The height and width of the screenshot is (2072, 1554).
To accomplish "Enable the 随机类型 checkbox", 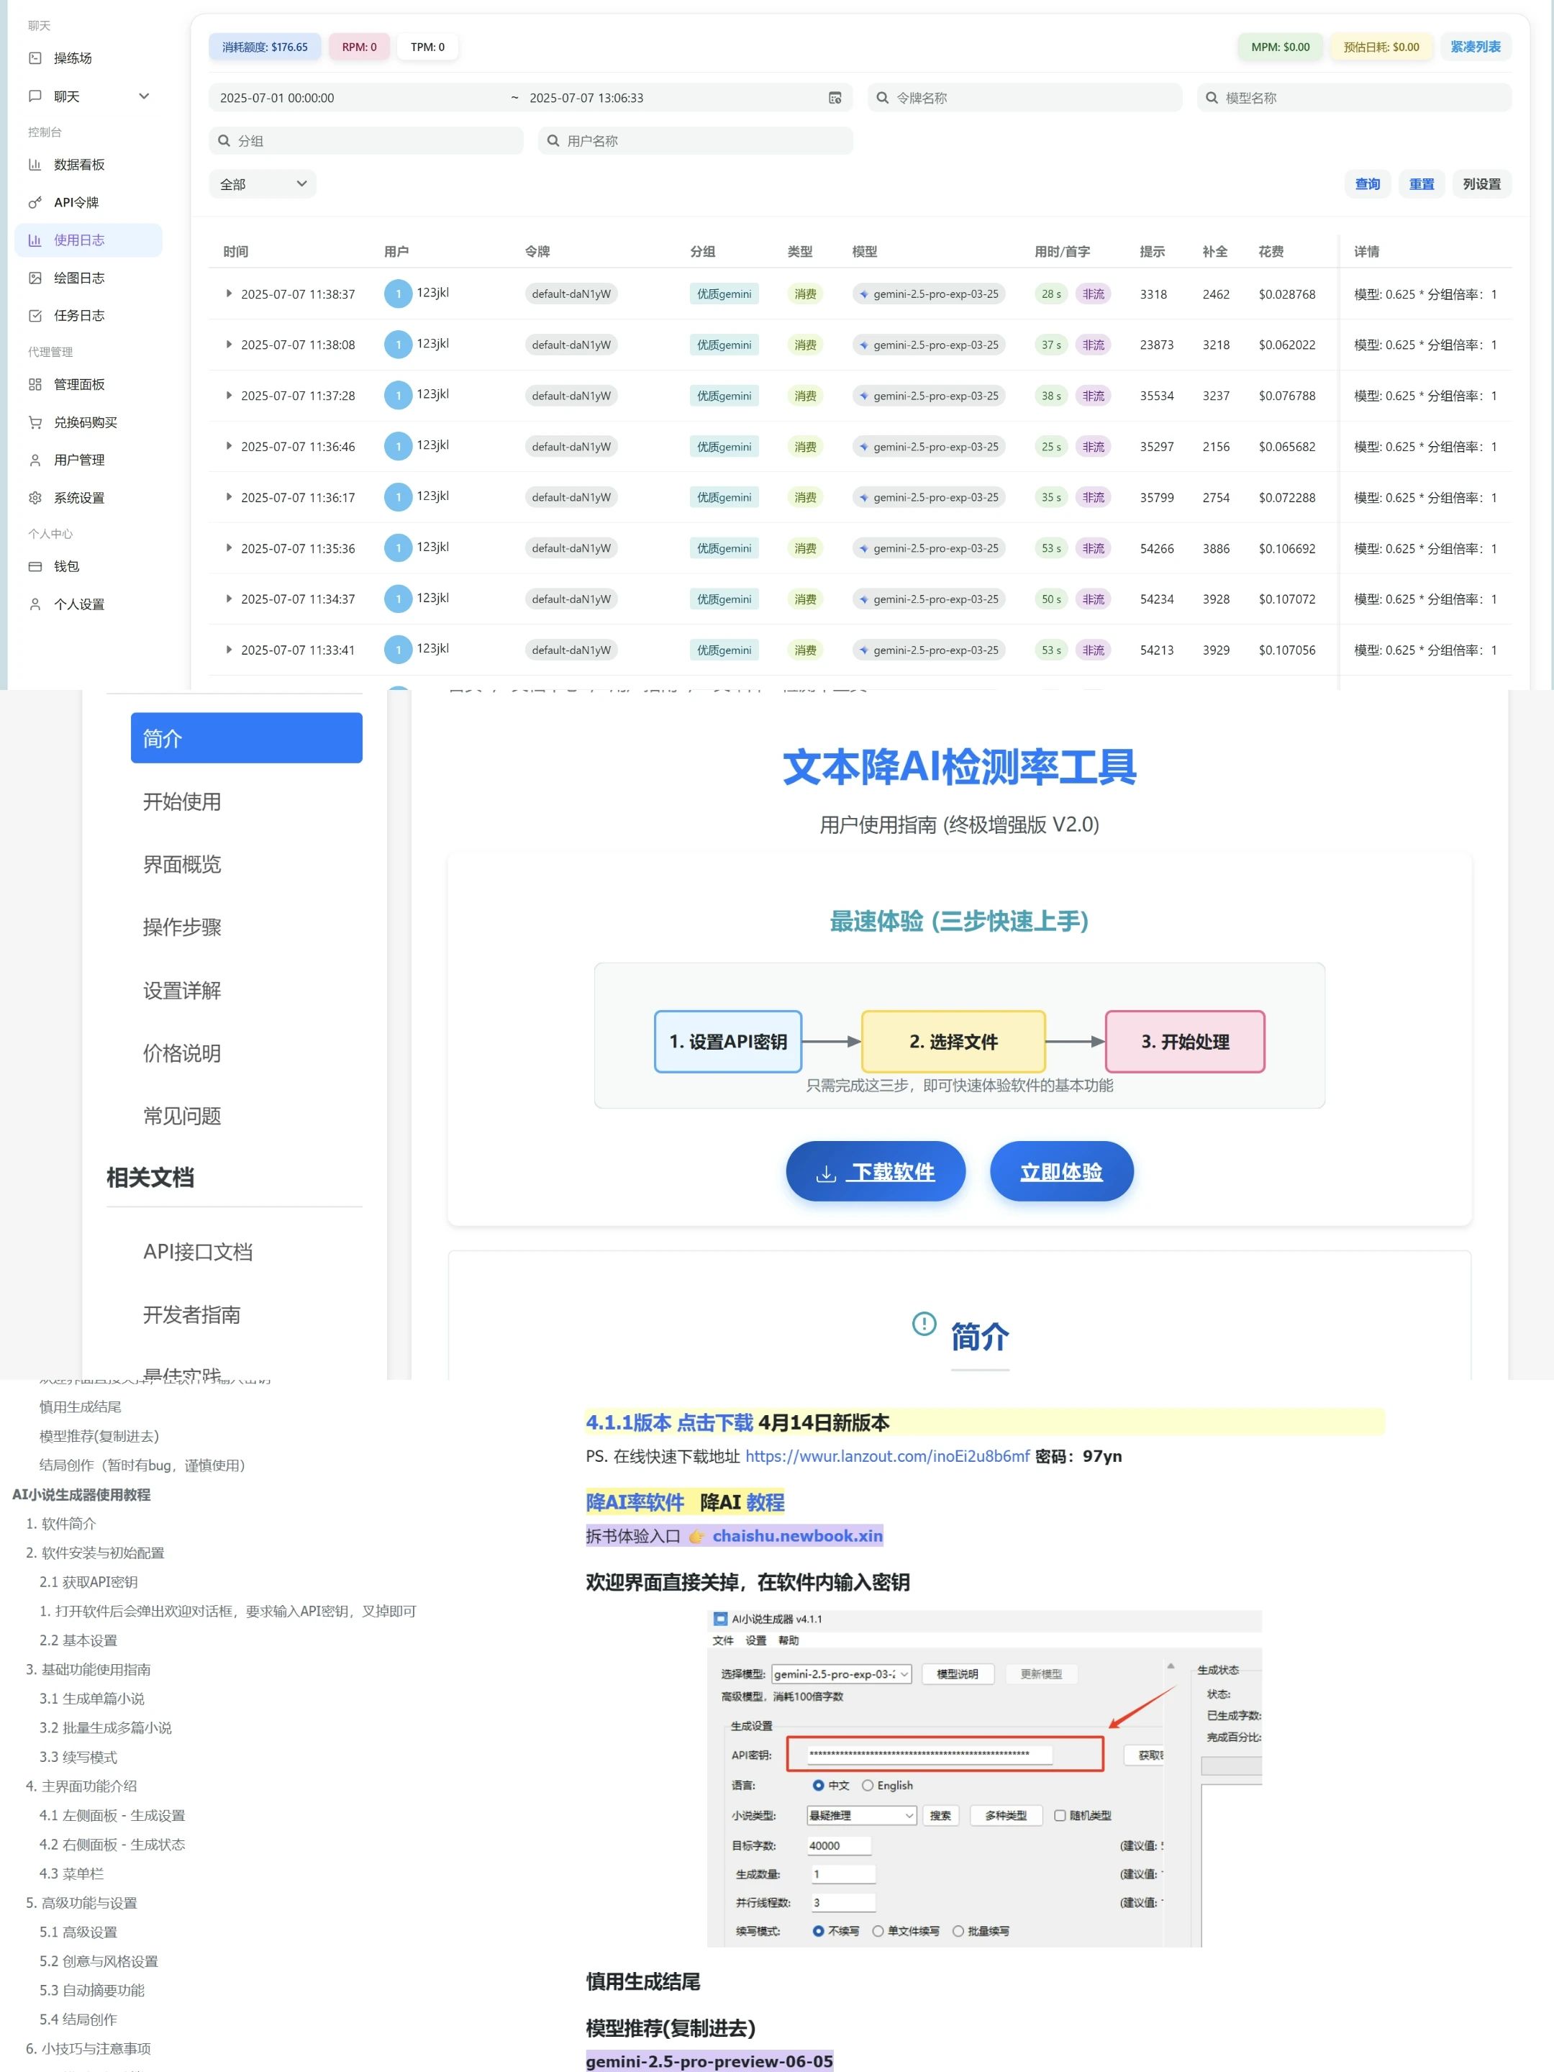I will pyautogui.click(x=1060, y=1815).
